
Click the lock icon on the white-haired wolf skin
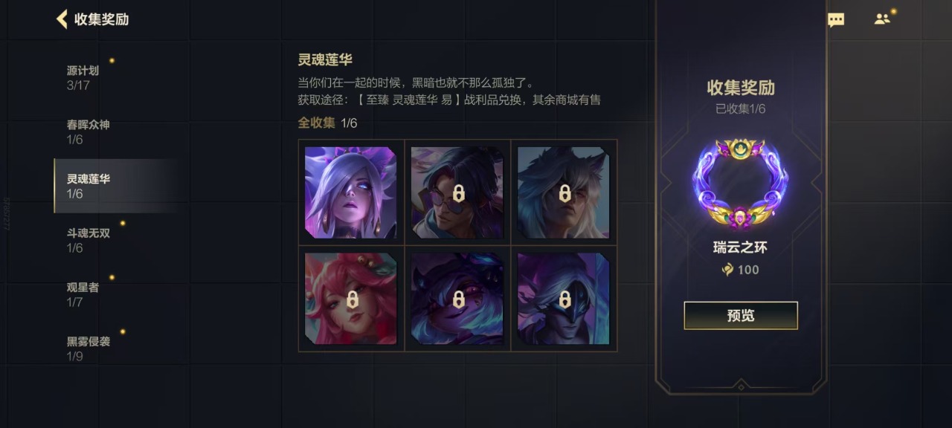pyautogui.click(x=565, y=193)
